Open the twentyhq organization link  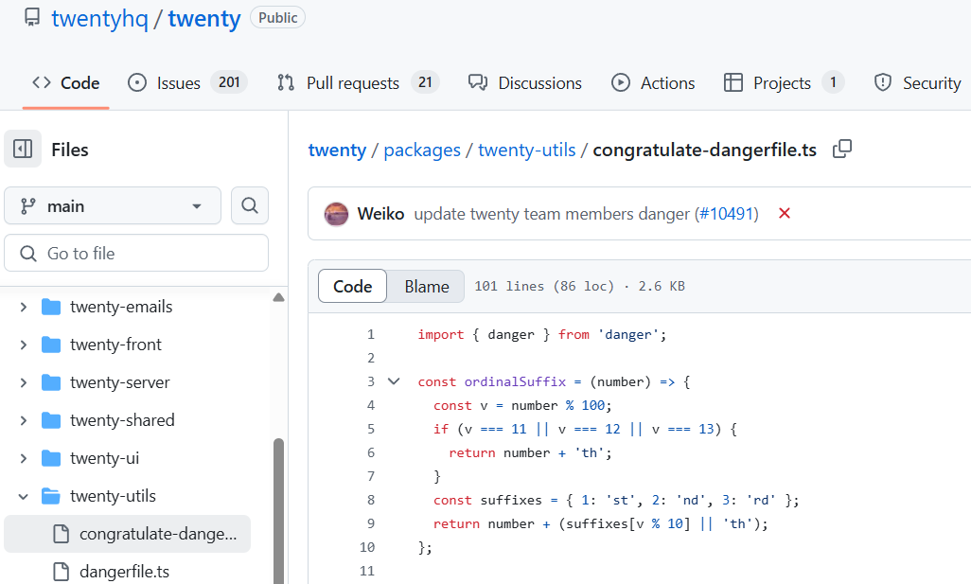(99, 19)
